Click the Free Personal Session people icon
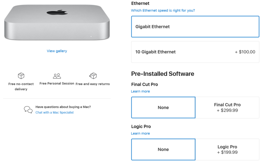The width and height of the screenshot is (263, 164). coord(57,76)
